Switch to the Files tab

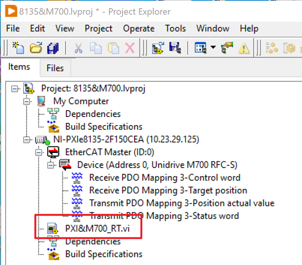tap(55, 68)
